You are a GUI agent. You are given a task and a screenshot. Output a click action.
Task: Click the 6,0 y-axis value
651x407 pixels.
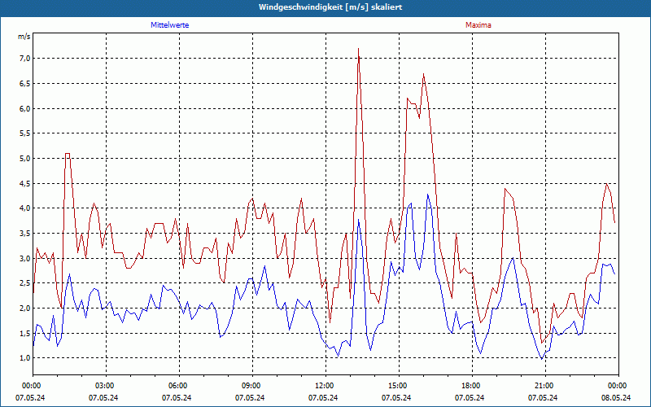[x=25, y=108]
